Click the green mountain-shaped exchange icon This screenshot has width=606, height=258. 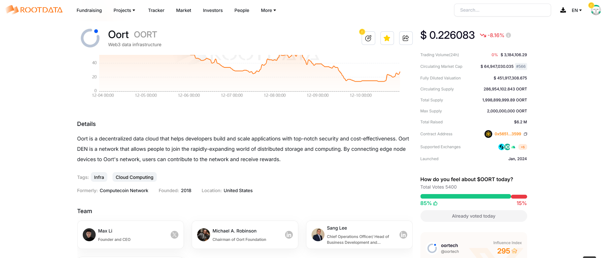click(x=513, y=147)
